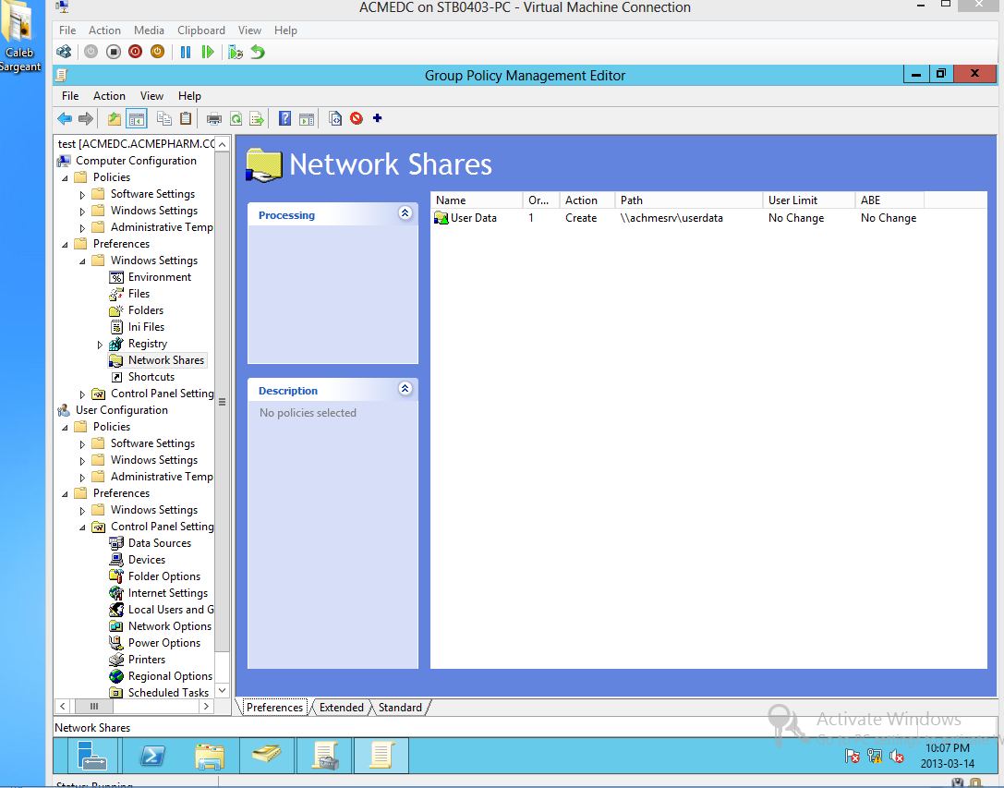Switch to the Standard tab
1004x788 pixels.
(400, 708)
